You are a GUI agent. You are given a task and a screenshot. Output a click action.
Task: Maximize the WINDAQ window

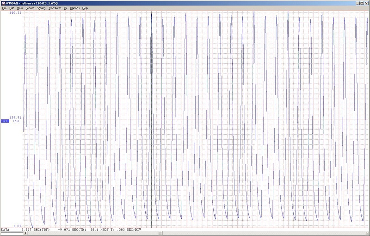click(x=361, y=3)
